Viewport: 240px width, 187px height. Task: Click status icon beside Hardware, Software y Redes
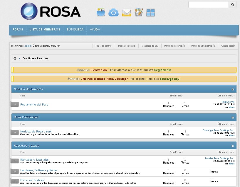point(15,171)
